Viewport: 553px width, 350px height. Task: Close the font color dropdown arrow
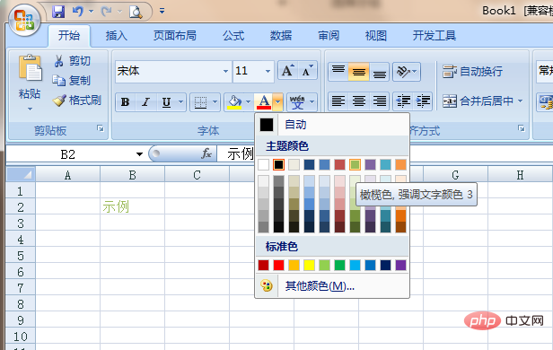click(278, 102)
